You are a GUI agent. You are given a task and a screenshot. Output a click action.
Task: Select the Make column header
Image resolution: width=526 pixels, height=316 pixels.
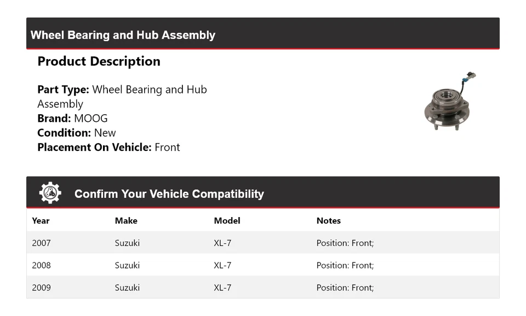[x=126, y=221]
